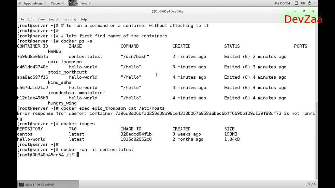Click the docker ps -a command
The height and width of the screenshot is (188, 335).
76,41
